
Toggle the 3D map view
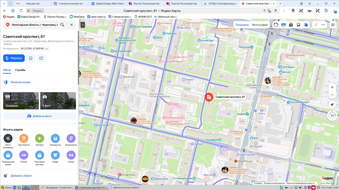click(x=332, y=116)
